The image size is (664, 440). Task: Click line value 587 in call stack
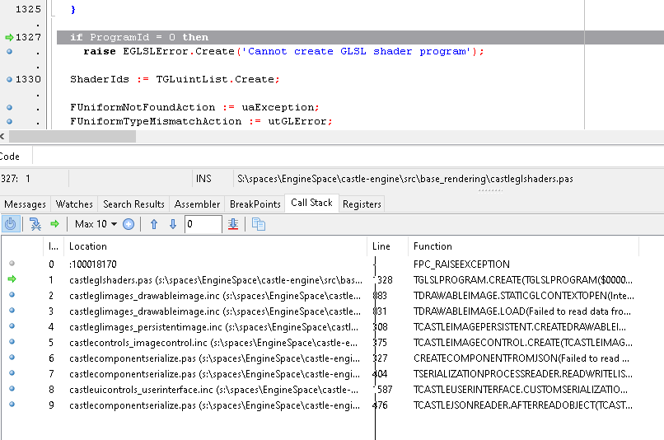point(385,390)
